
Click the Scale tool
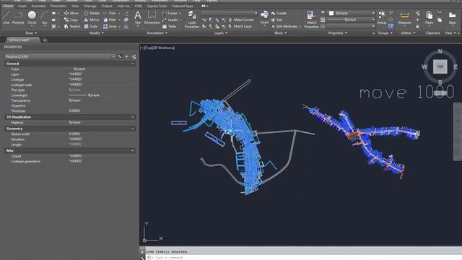coord(91,27)
